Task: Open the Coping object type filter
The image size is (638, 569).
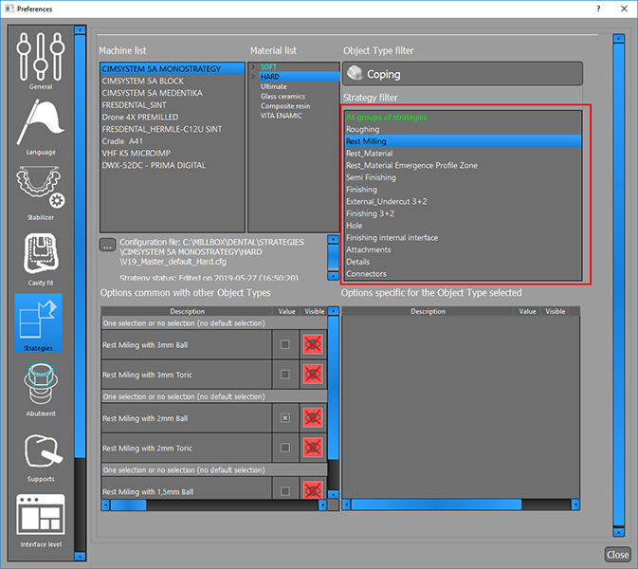Action: (x=463, y=74)
